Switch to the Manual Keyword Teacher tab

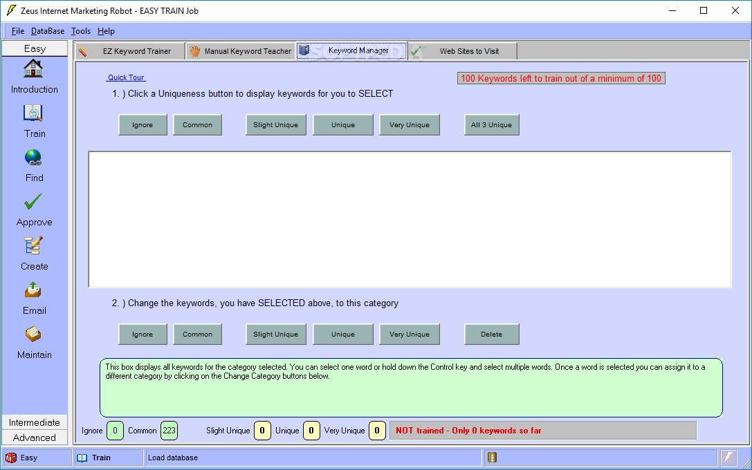tap(240, 51)
